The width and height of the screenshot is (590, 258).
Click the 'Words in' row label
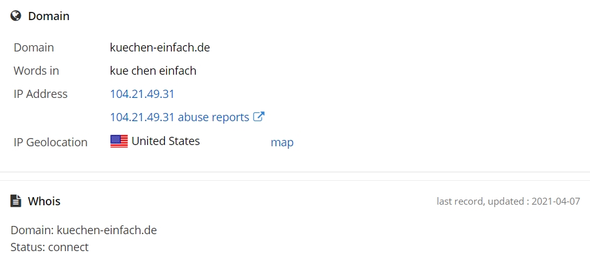36,71
